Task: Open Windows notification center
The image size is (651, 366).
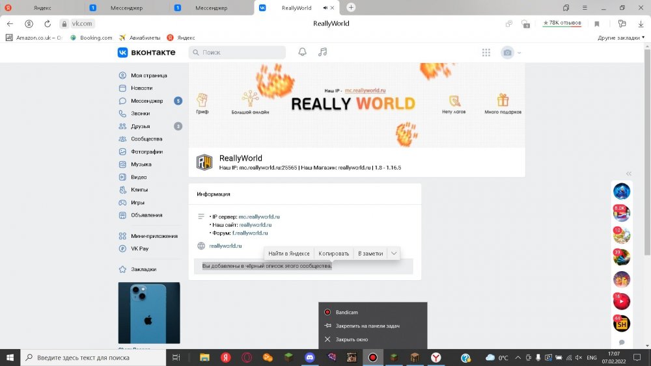Action: pyautogui.click(x=637, y=358)
